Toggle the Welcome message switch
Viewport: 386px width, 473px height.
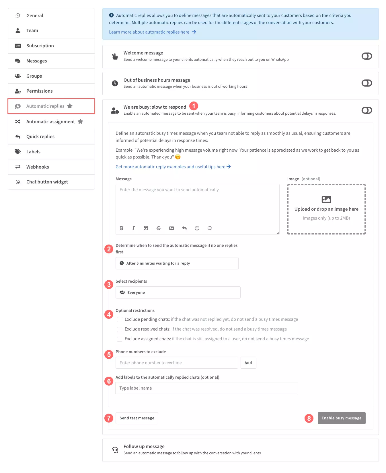367,56
